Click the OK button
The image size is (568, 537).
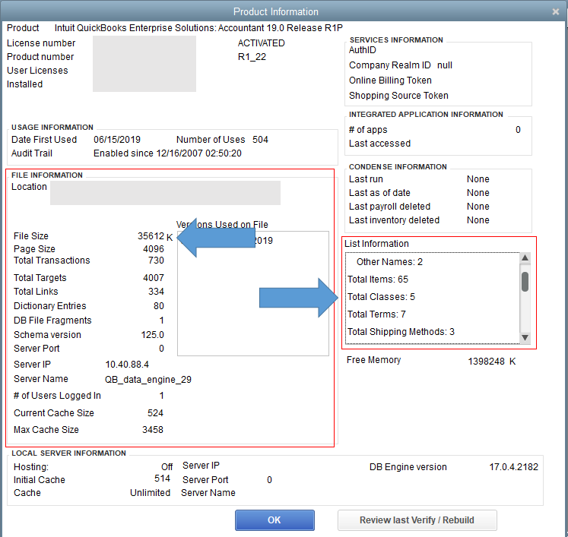pyautogui.click(x=274, y=520)
